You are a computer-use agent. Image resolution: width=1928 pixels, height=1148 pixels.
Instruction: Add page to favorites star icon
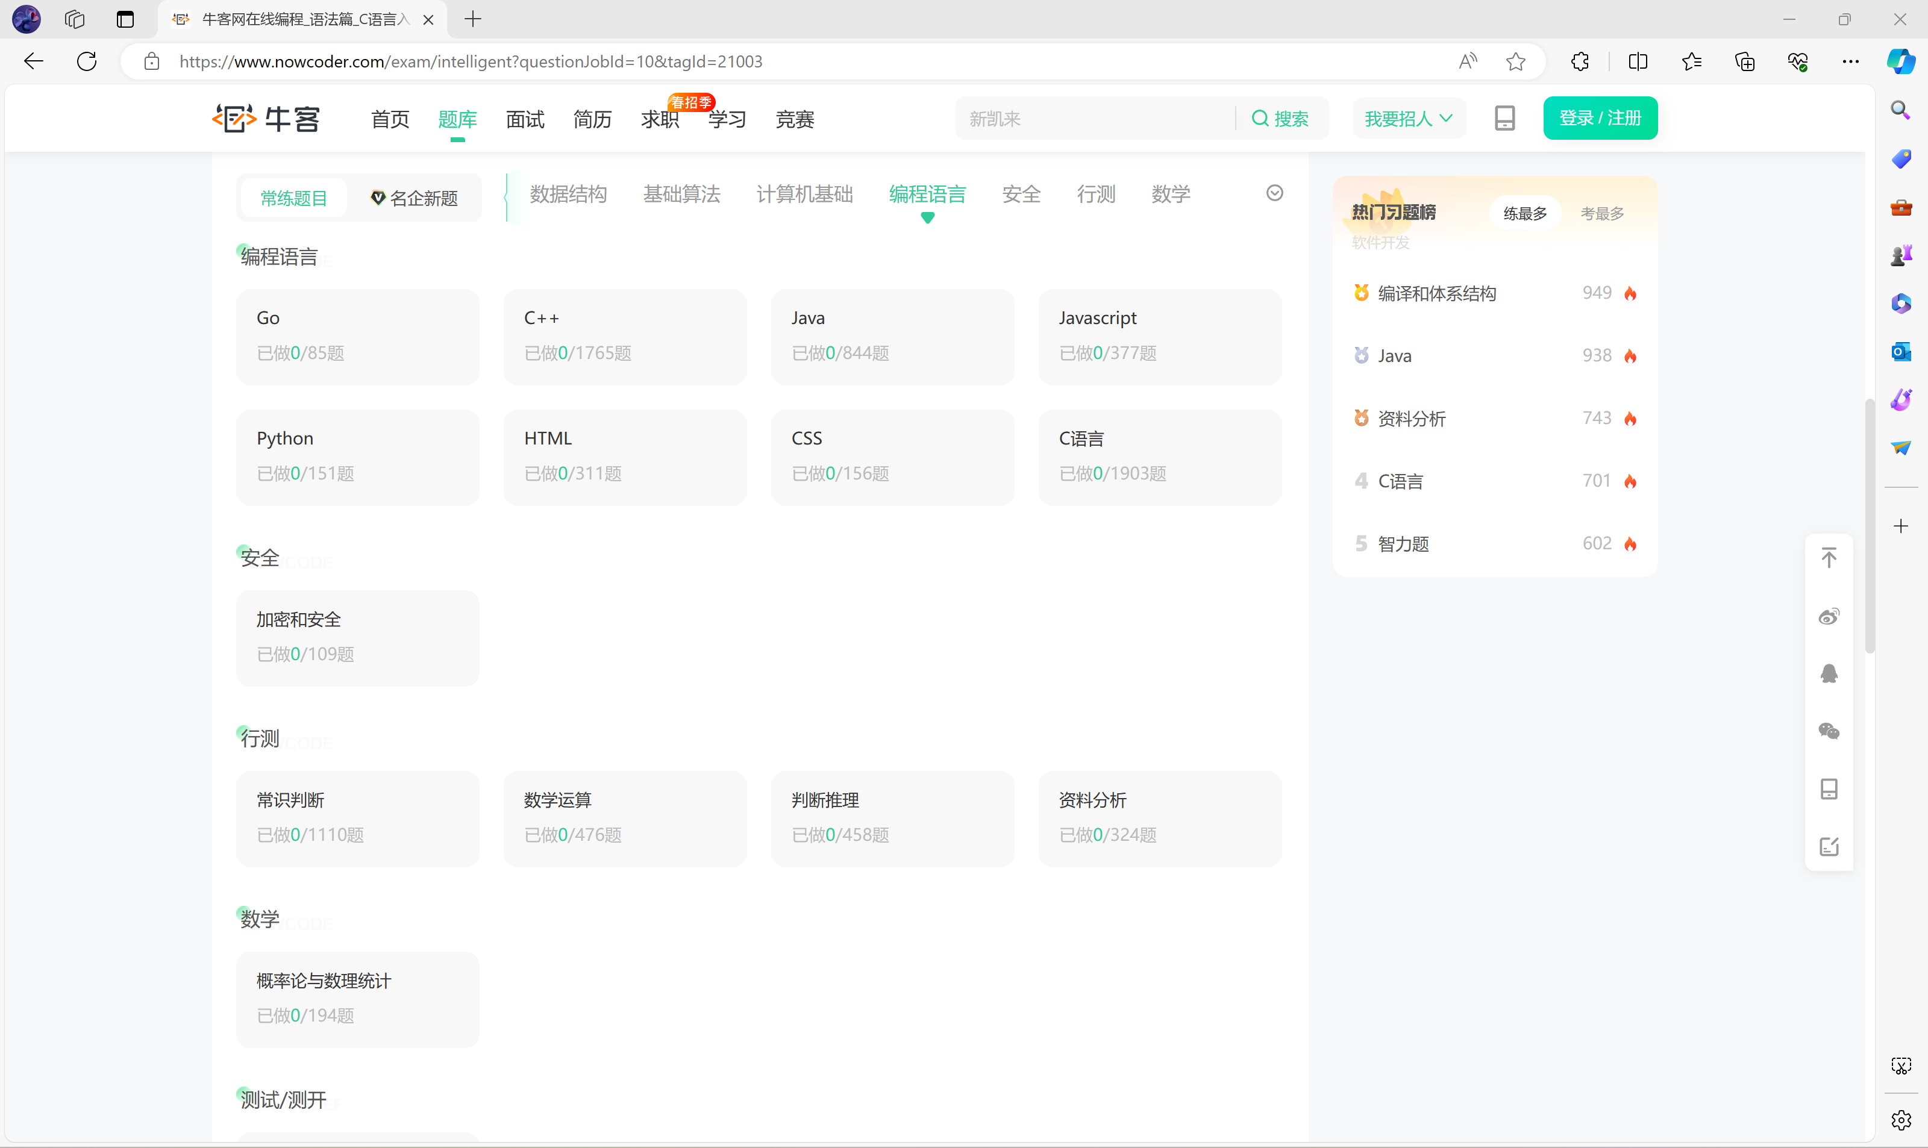click(x=1515, y=61)
